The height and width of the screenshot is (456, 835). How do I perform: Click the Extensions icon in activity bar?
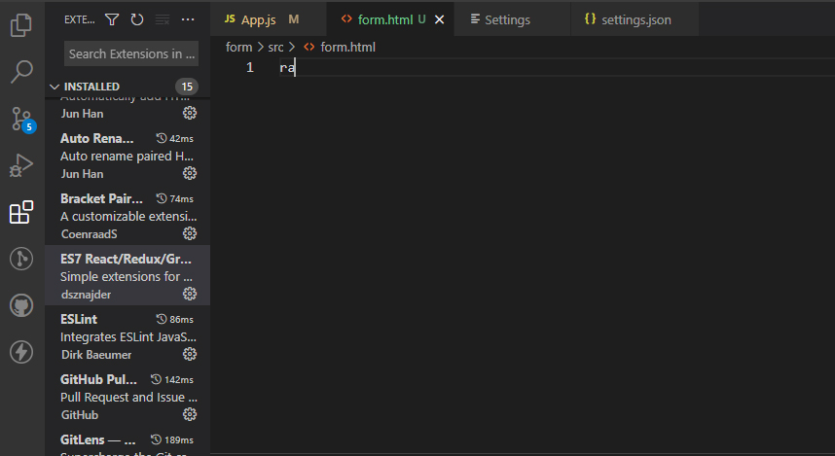[21, 212]
